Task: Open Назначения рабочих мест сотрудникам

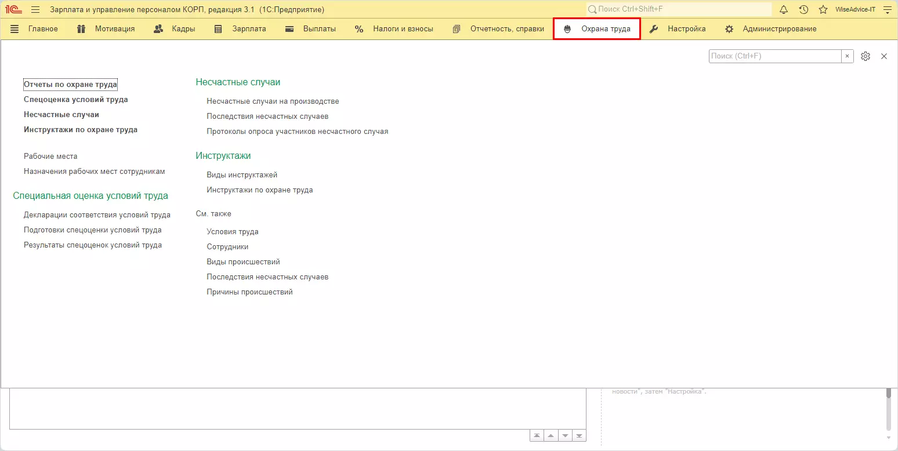Action: [x=95, y=172]
